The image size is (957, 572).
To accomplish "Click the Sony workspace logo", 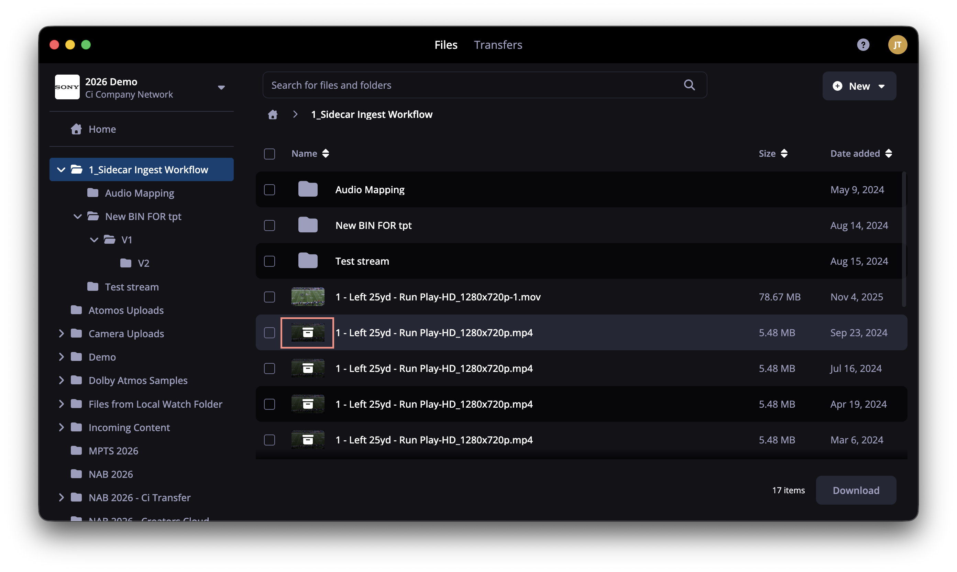I will [67, 87].
